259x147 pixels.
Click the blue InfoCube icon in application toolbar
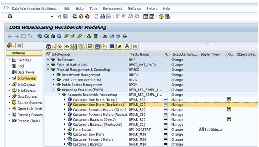(53, 36)
